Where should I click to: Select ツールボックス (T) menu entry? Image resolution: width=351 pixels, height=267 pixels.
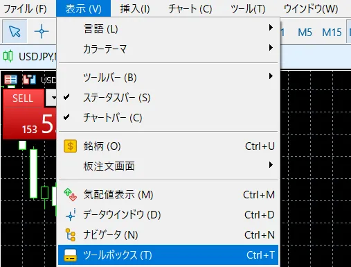pyautogui.click(x=168, y=255)
